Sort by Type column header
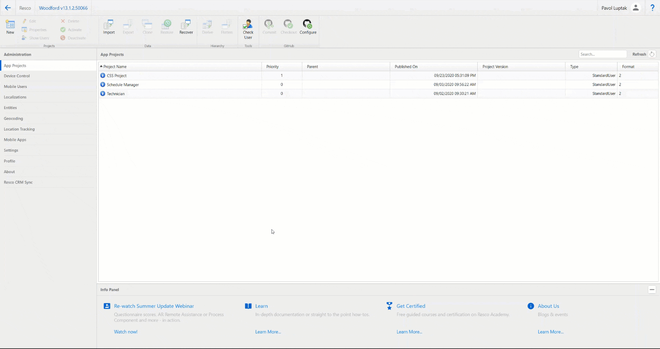Screen dimensions: 660x349 click(x=591, y=66)
